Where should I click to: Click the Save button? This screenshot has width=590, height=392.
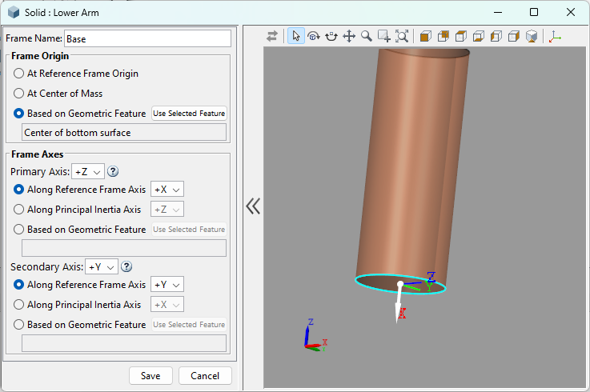point(151,376)
